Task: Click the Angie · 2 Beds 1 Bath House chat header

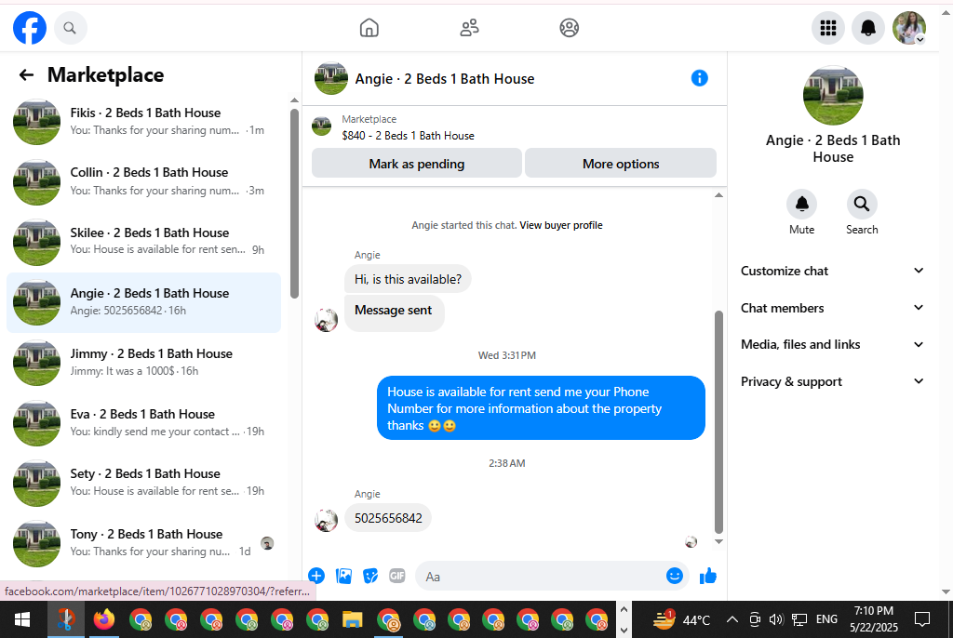Action: point(445,79)
